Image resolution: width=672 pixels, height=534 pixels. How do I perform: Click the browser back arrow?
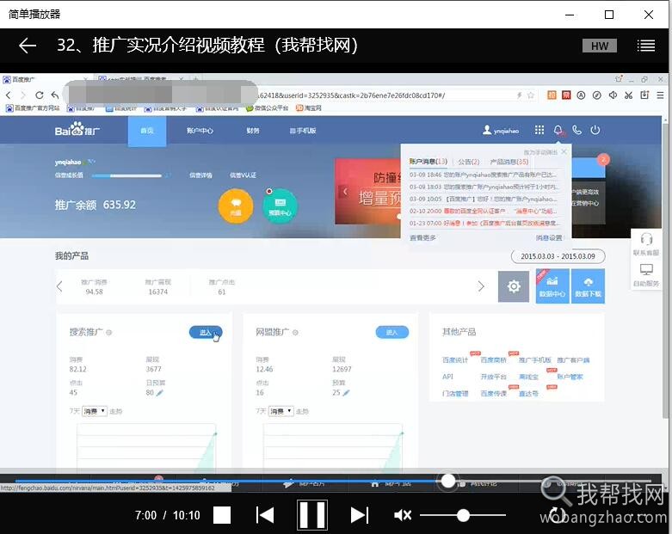click(9, 95)
